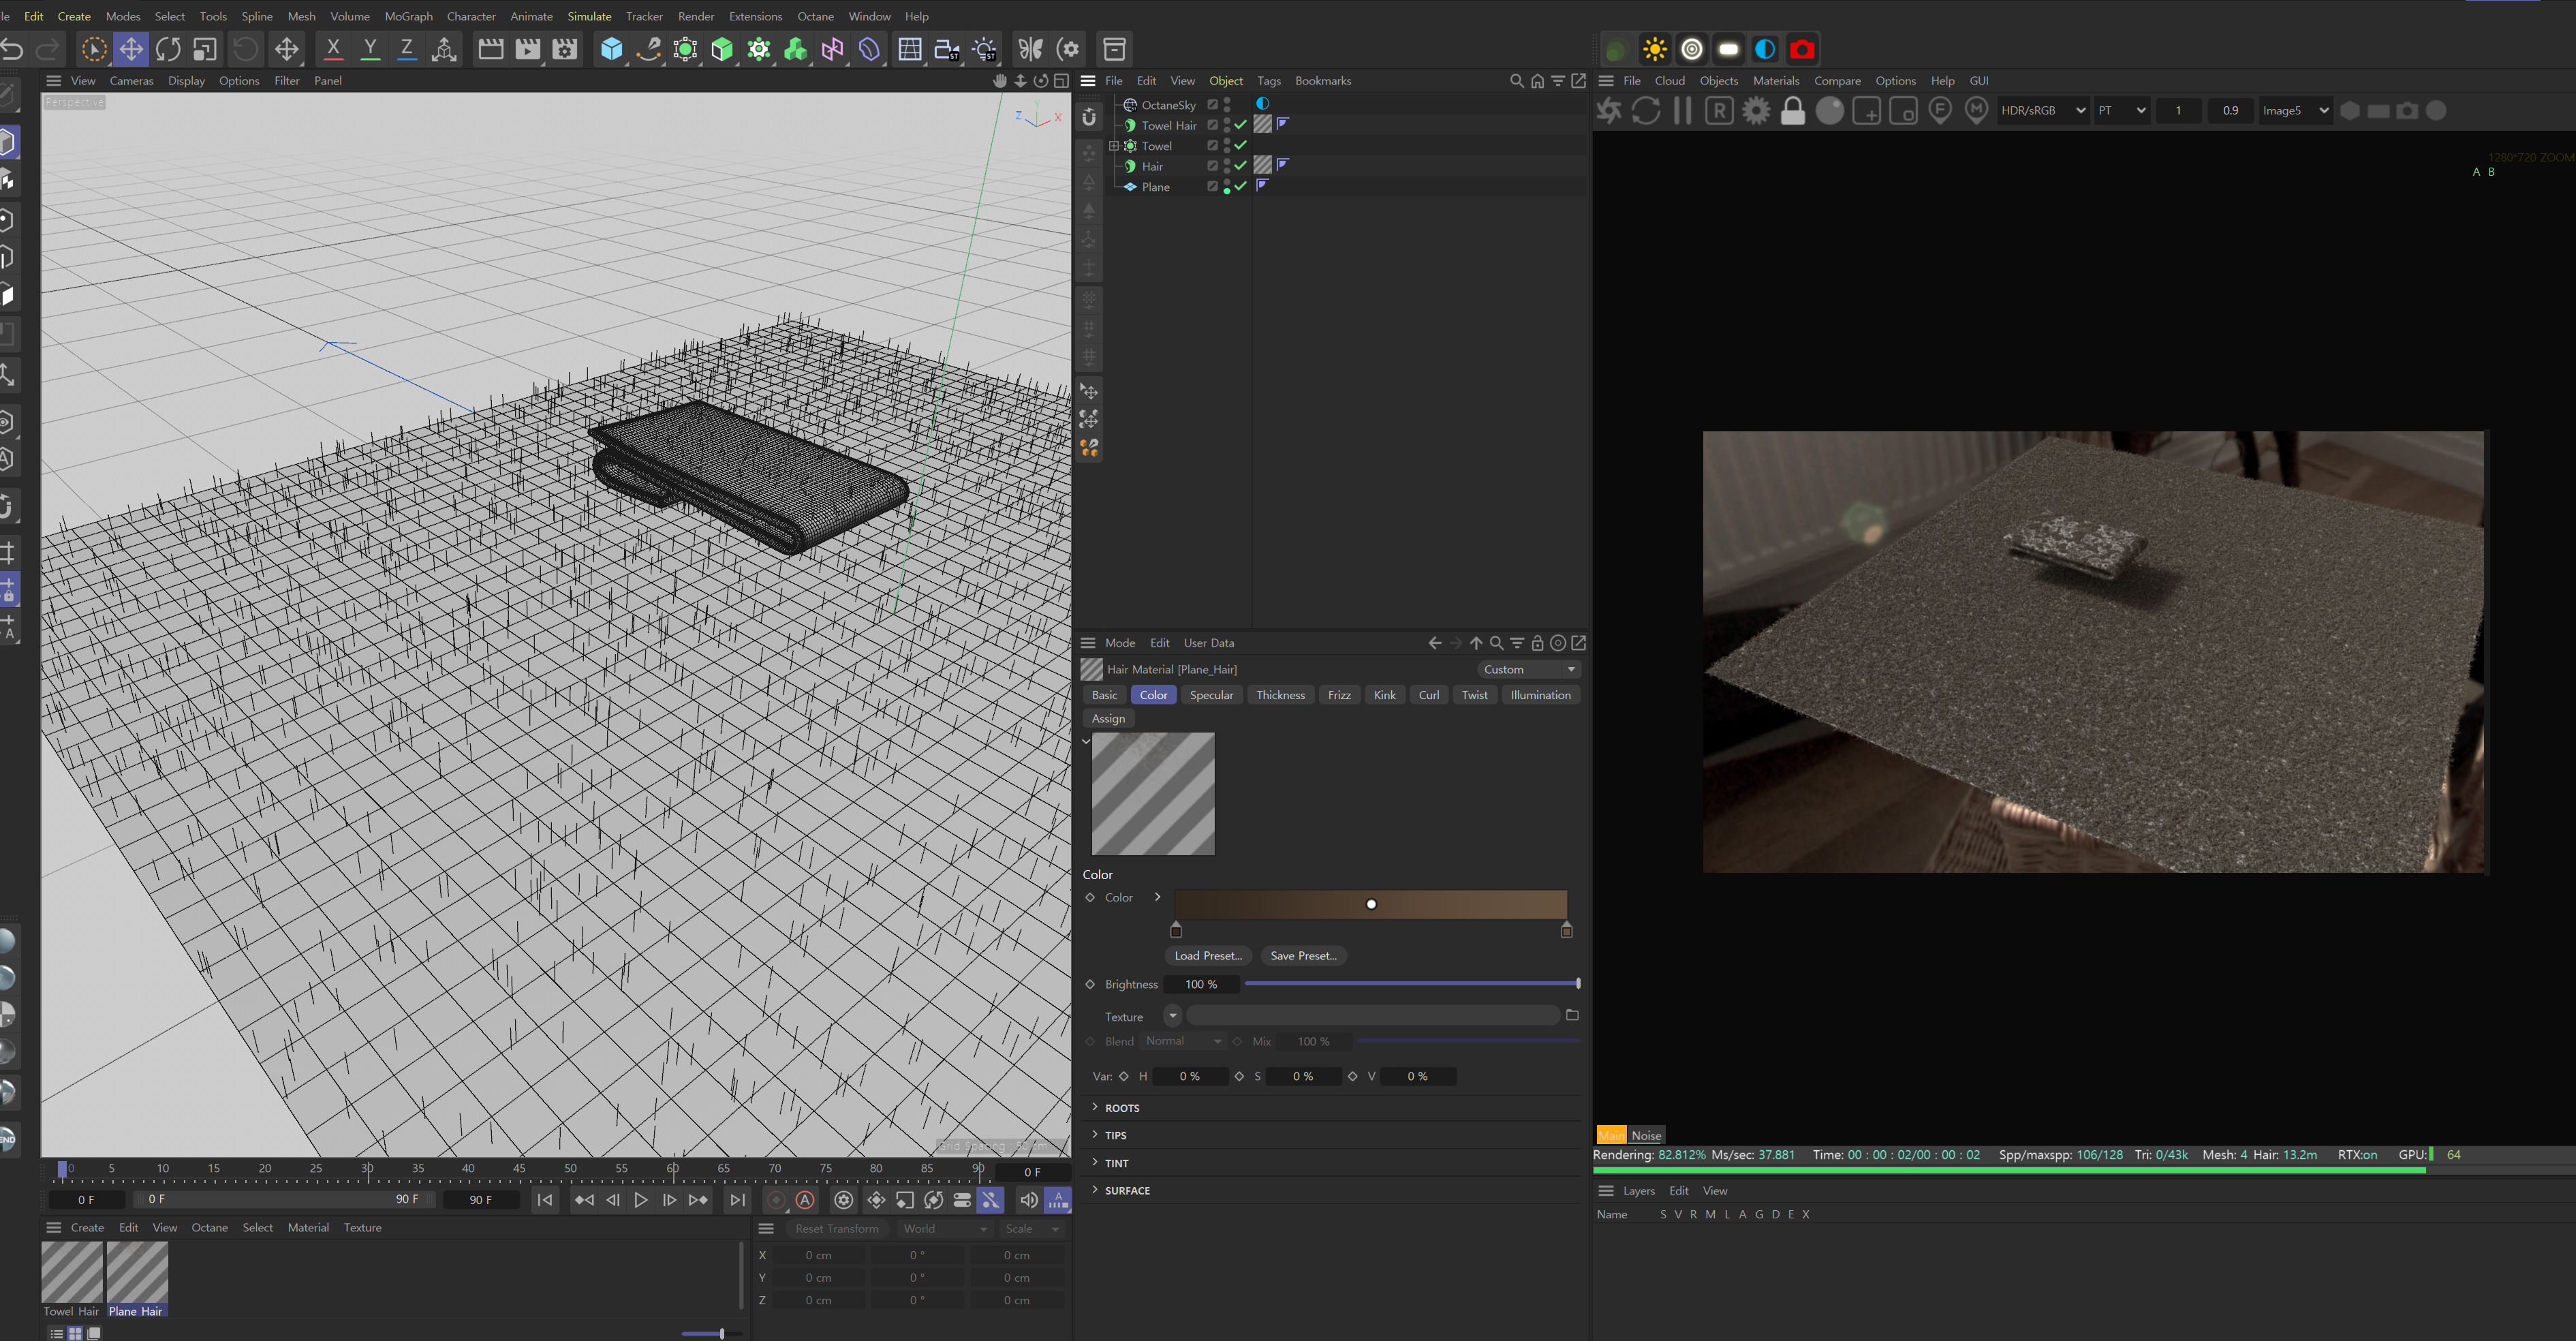The height and width of the screenshot is (1341, 2576).
Task: Open the Render to Picture Viewer icon
Action: tap(527, 49)
